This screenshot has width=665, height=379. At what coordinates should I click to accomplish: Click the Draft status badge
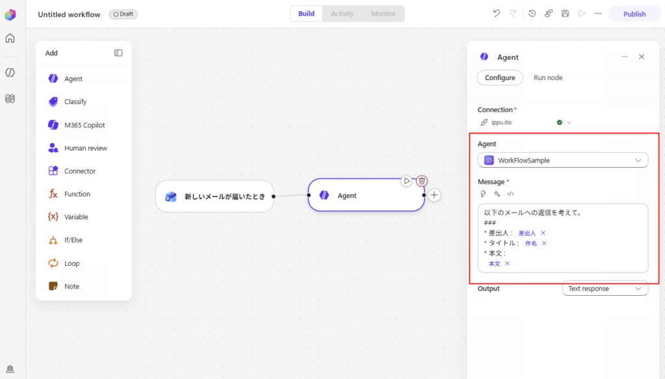tap(123, 14)
